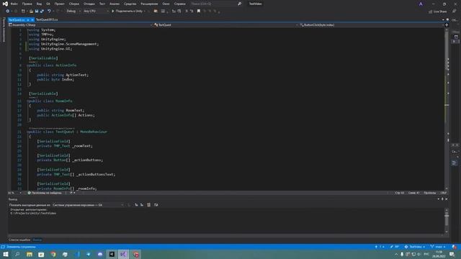Open the Правка menu
Viewport: 461px width, 259px height.
point(27,4)
